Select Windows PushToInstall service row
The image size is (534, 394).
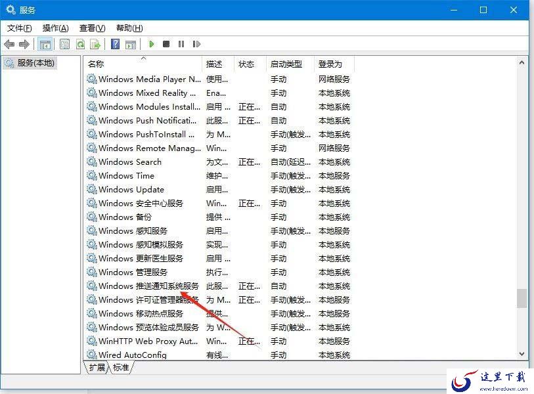click(x=218, y=135)
